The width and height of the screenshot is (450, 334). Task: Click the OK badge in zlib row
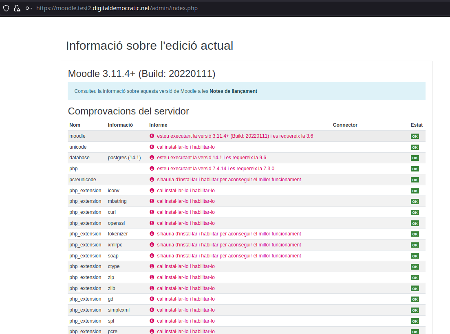point(415,288)
